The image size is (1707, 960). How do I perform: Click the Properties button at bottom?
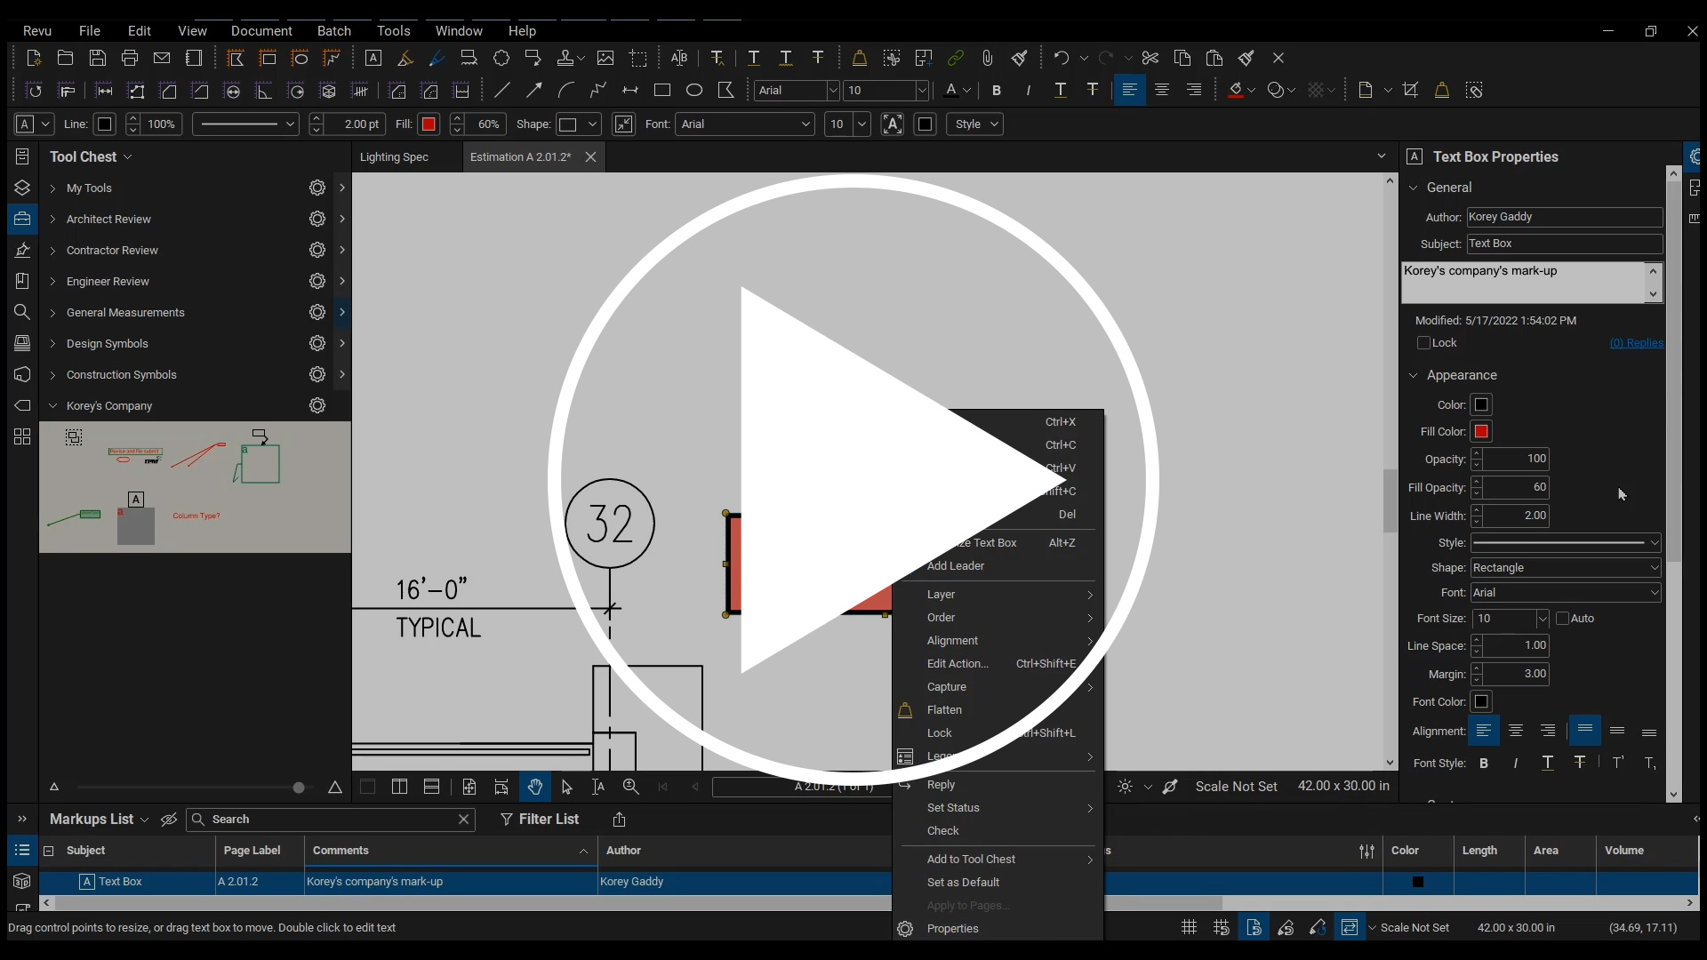(x=952, y=927)
